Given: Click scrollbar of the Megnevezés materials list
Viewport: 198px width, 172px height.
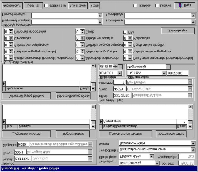Looking at the screenshot, I should pyautogui.click(x=93, y=78).
